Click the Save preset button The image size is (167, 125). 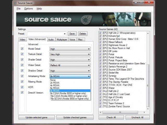click(x=72, y=34)
